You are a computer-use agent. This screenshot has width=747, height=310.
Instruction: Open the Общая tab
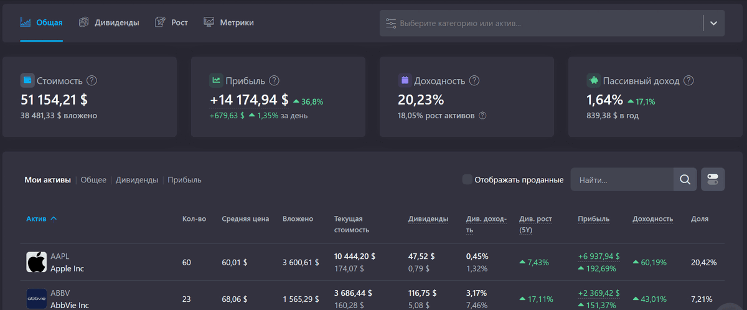coord(41,22)
